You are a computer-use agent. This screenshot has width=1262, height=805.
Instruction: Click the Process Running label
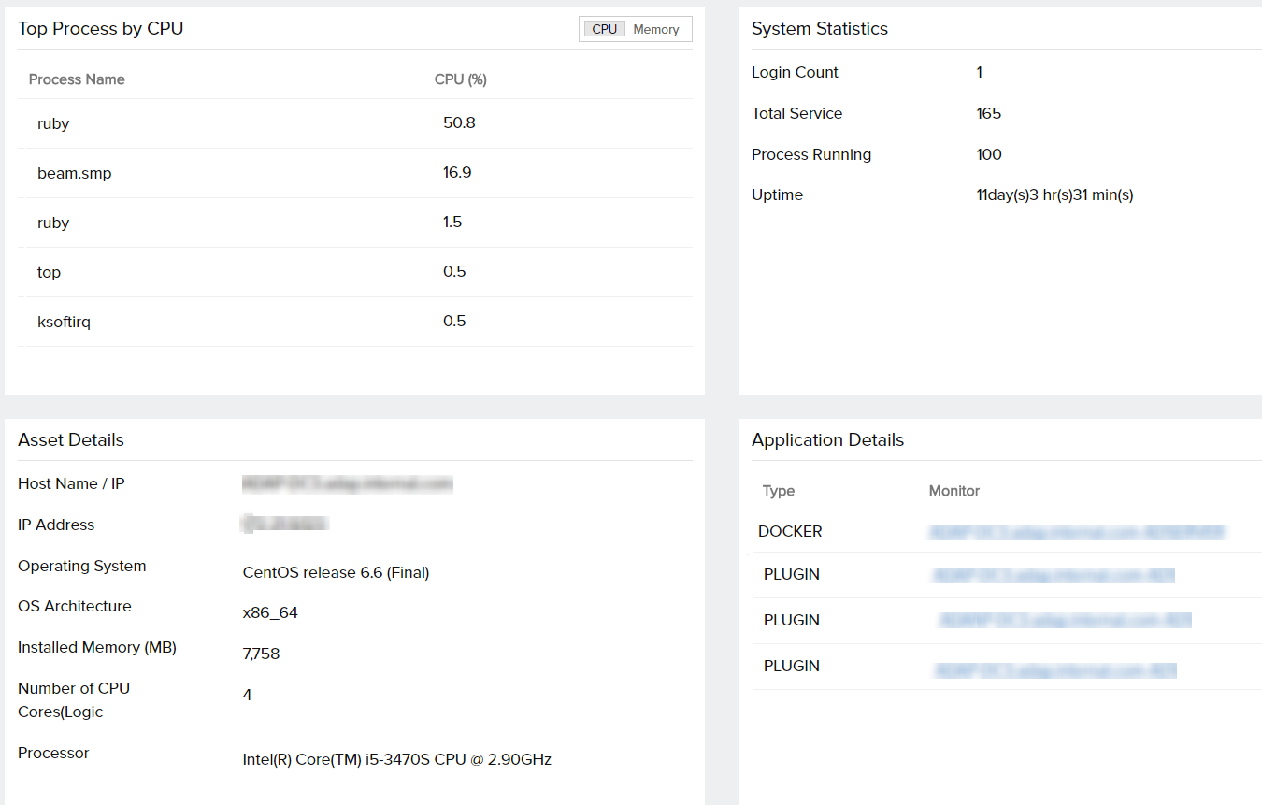810,154
